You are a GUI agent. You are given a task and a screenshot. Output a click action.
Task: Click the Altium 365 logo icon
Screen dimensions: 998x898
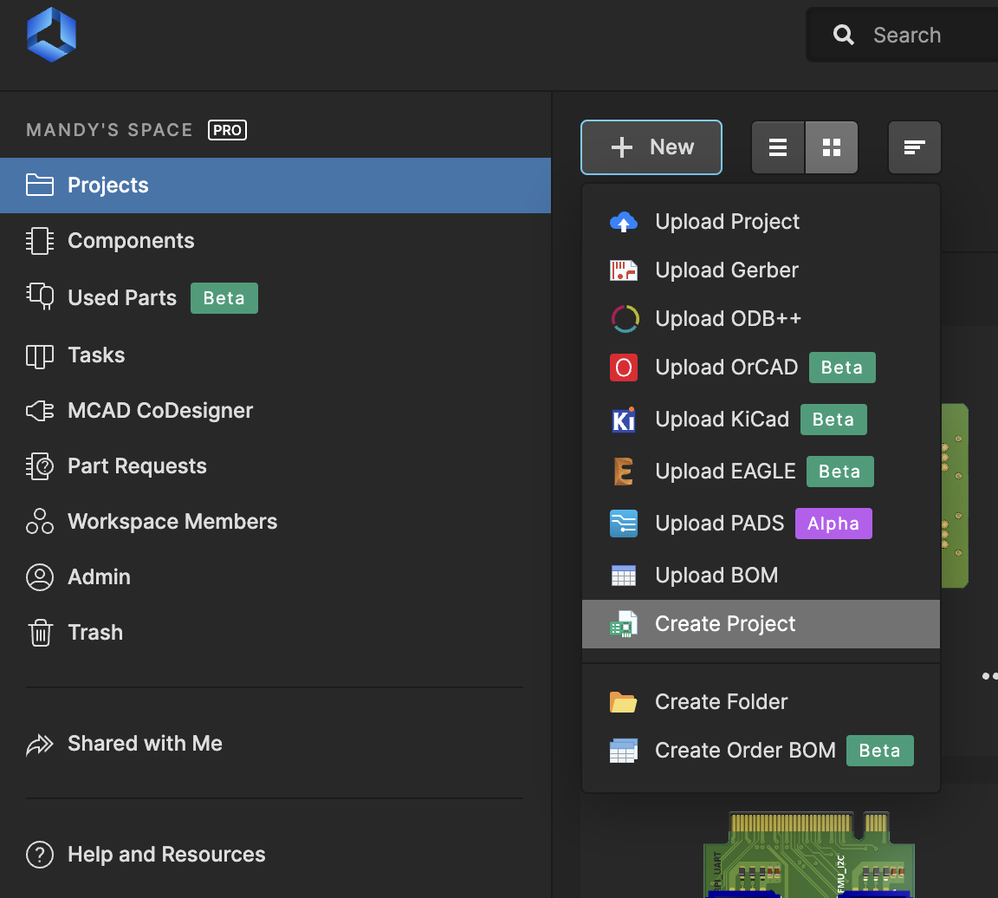pos(52,35)
